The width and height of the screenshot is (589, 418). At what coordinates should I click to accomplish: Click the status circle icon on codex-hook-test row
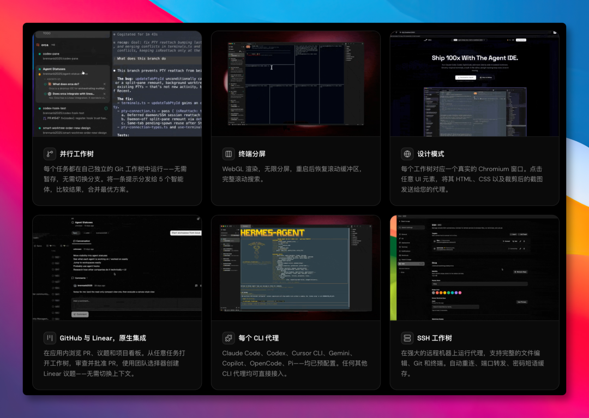click(x=106, y=108)
